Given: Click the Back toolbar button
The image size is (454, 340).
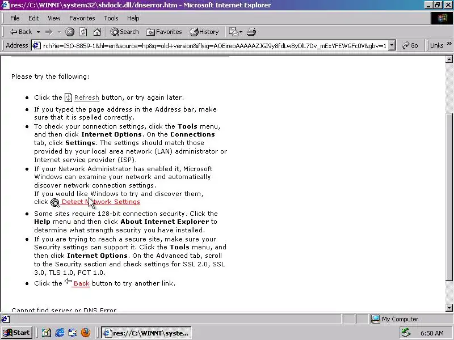Looking at the screenshot, I should point(21,32).
